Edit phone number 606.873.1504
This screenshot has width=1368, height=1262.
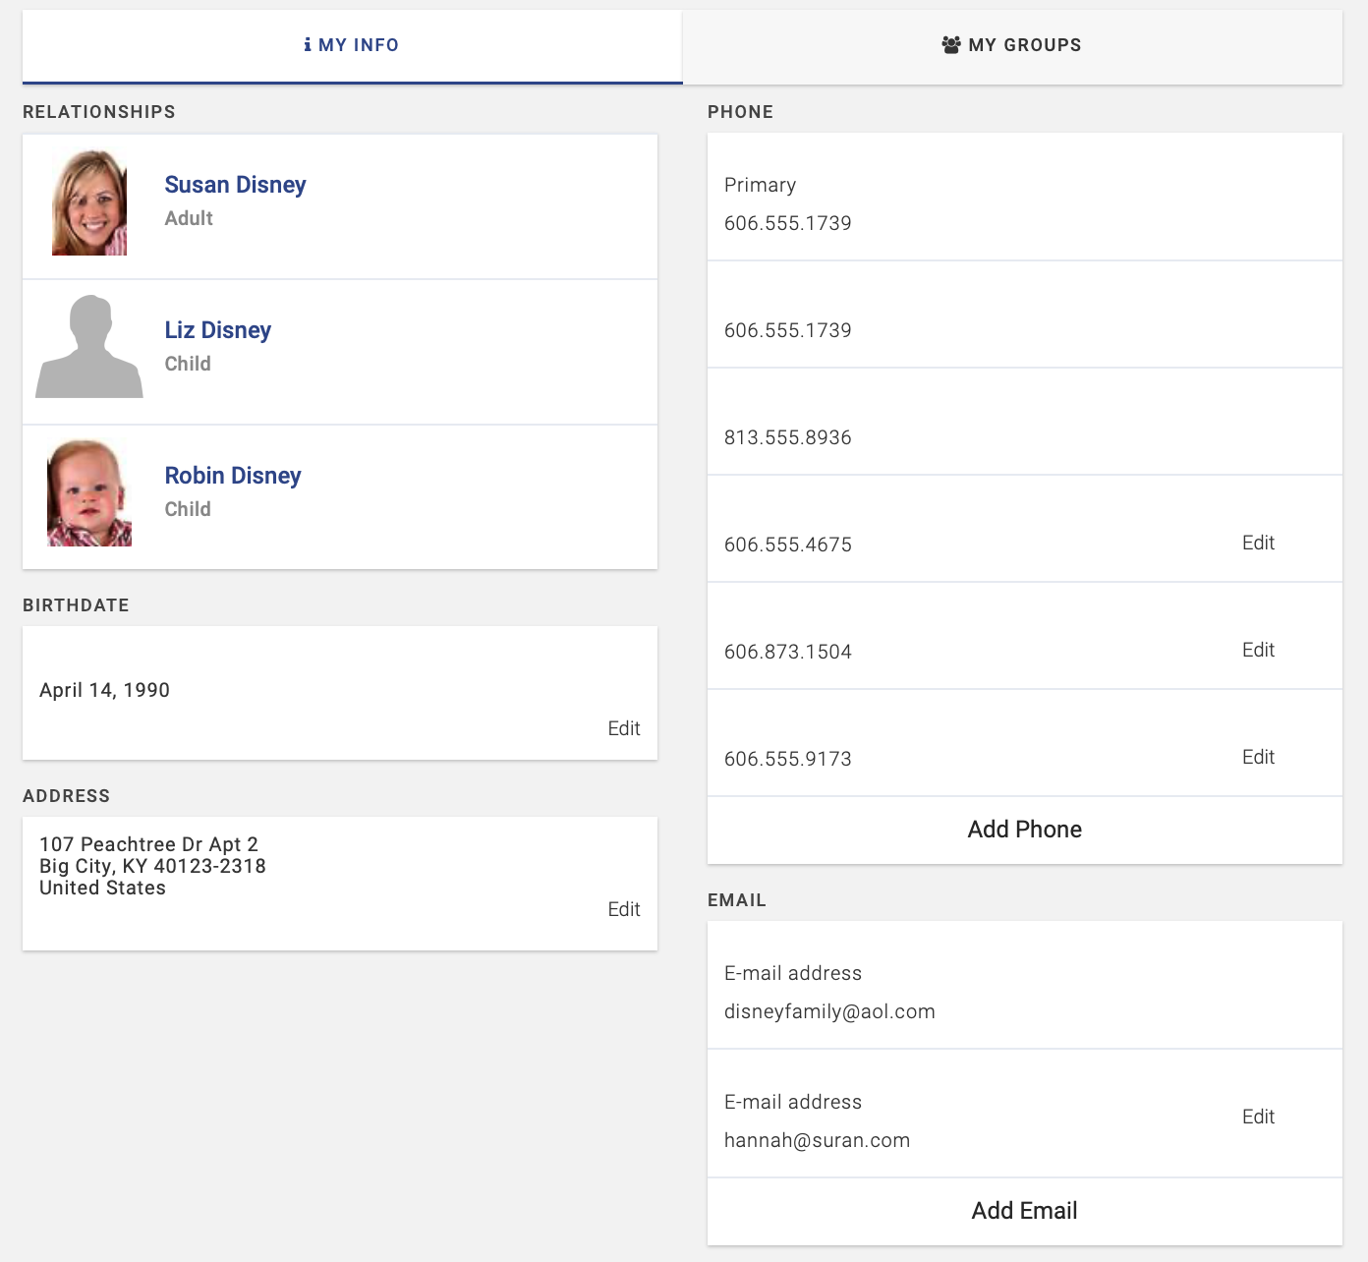pyautogui.click(x=1257, y=650)
